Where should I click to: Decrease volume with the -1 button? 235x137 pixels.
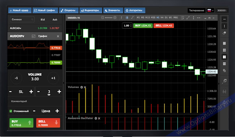pos(16,78)
